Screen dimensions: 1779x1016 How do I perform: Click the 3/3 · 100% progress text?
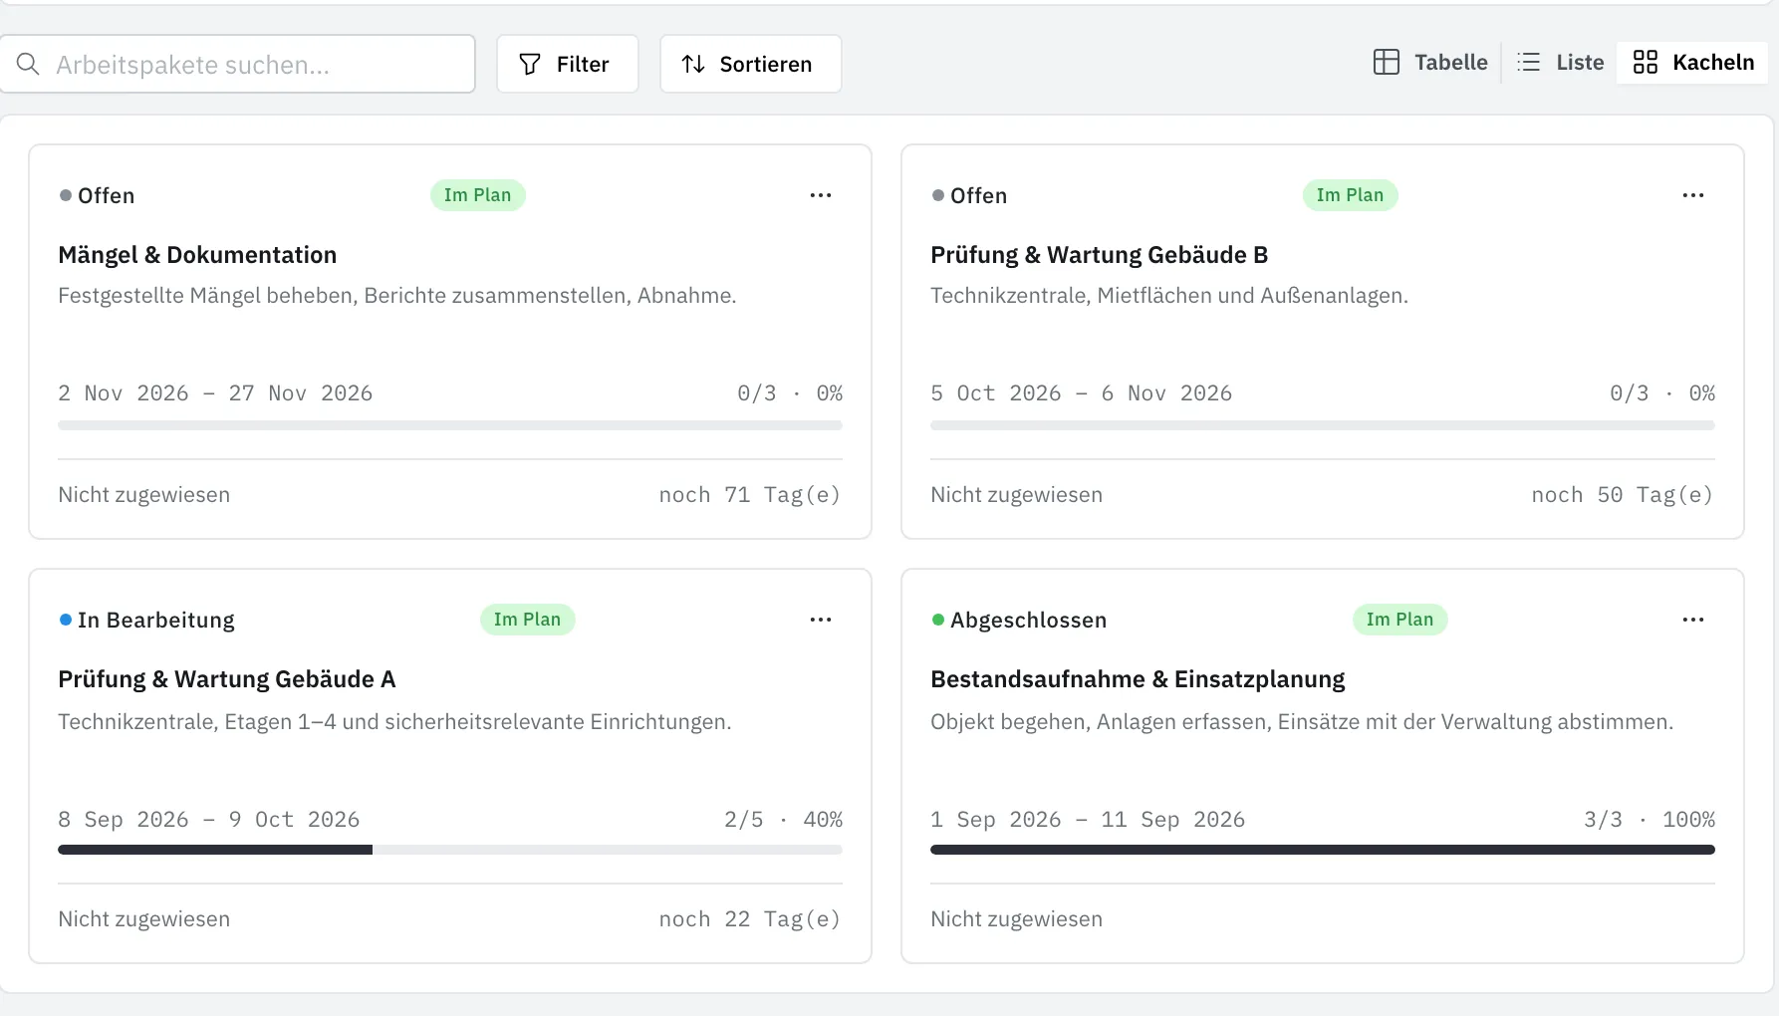tap(1650, 820)
